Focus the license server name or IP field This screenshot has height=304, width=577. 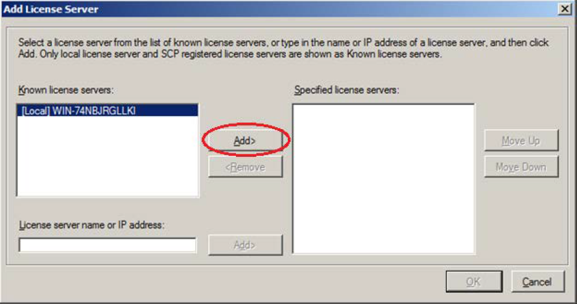pyautogui.click(x=108, y=245)
